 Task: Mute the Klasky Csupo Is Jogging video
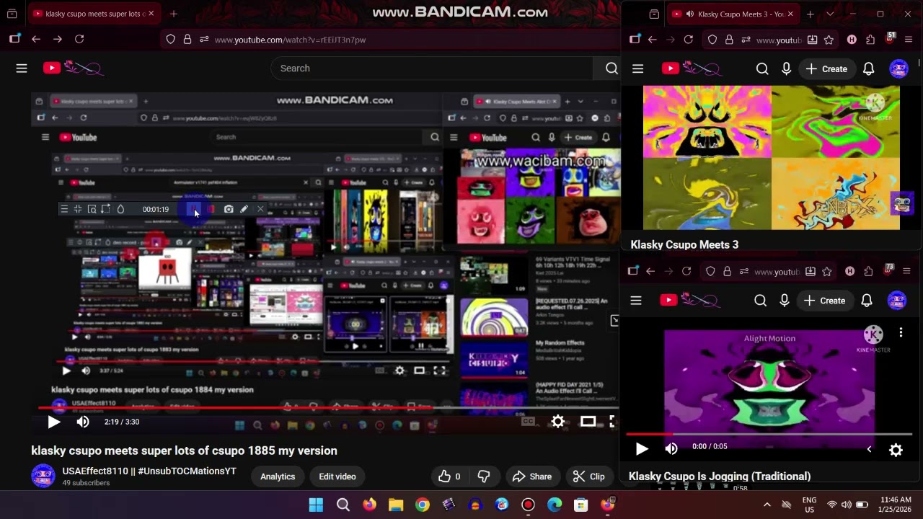pos(671,449)
